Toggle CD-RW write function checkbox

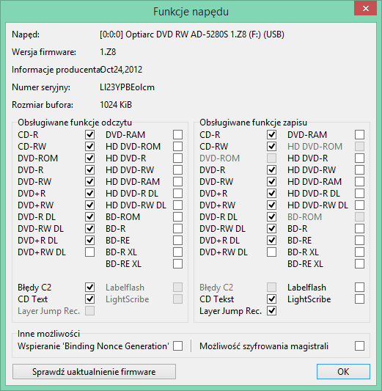tap(271, 147)
